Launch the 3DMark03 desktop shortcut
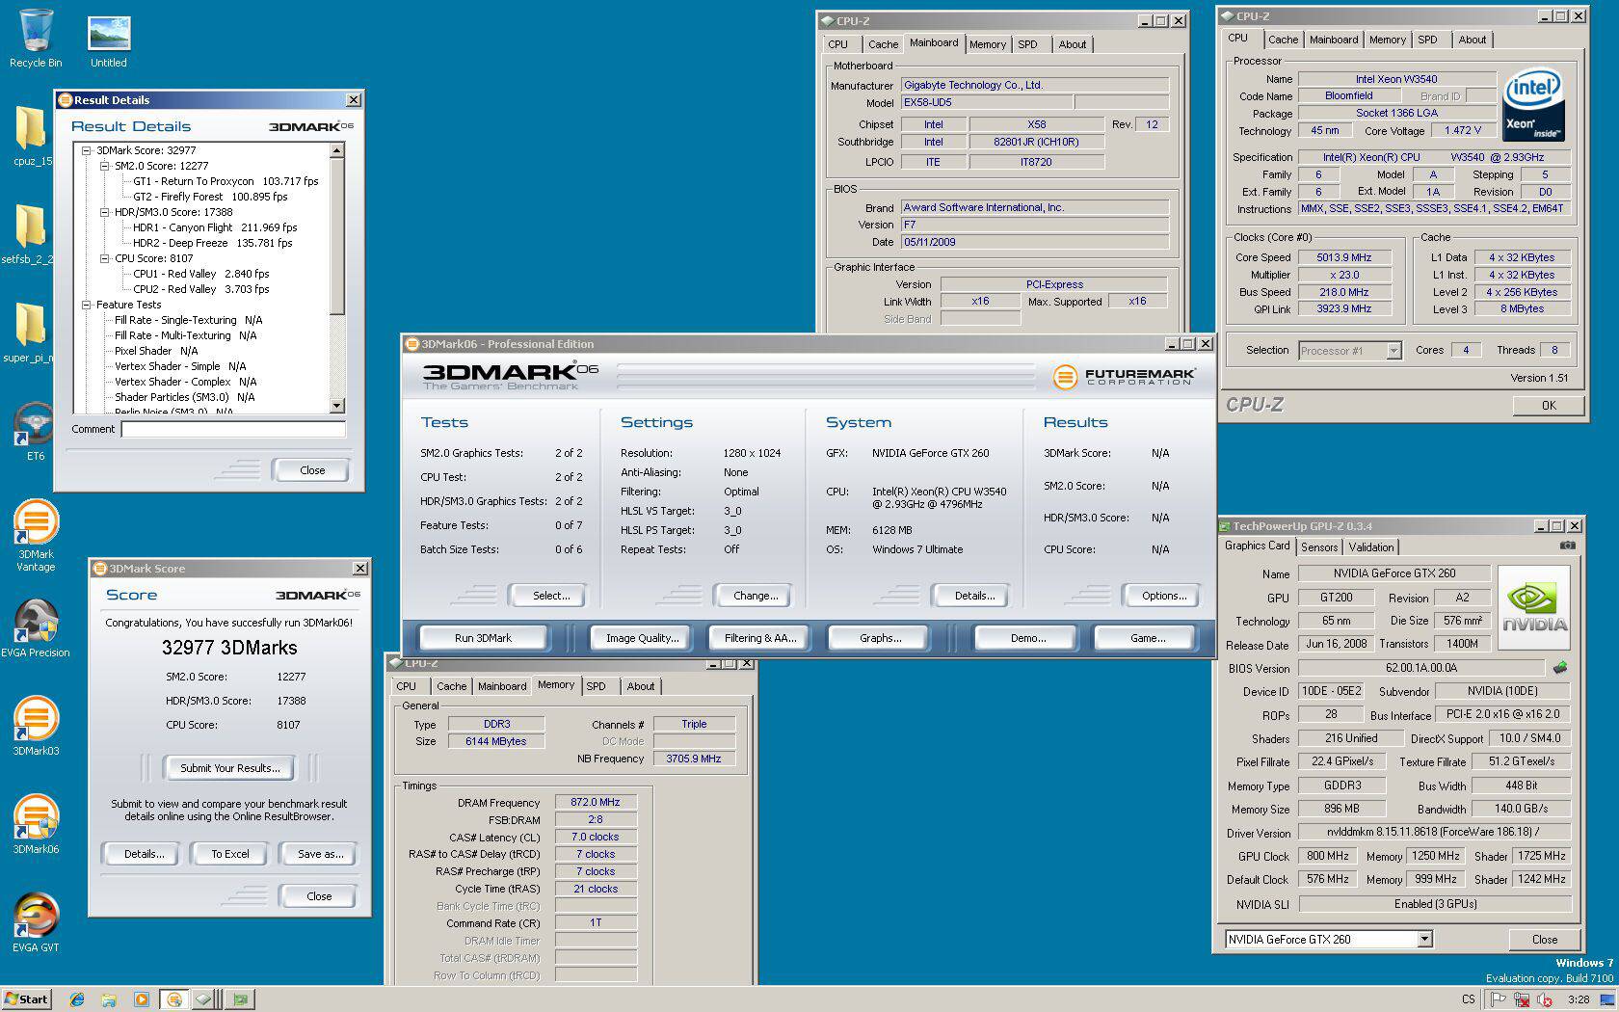1619x1012 pixels. 36,726
